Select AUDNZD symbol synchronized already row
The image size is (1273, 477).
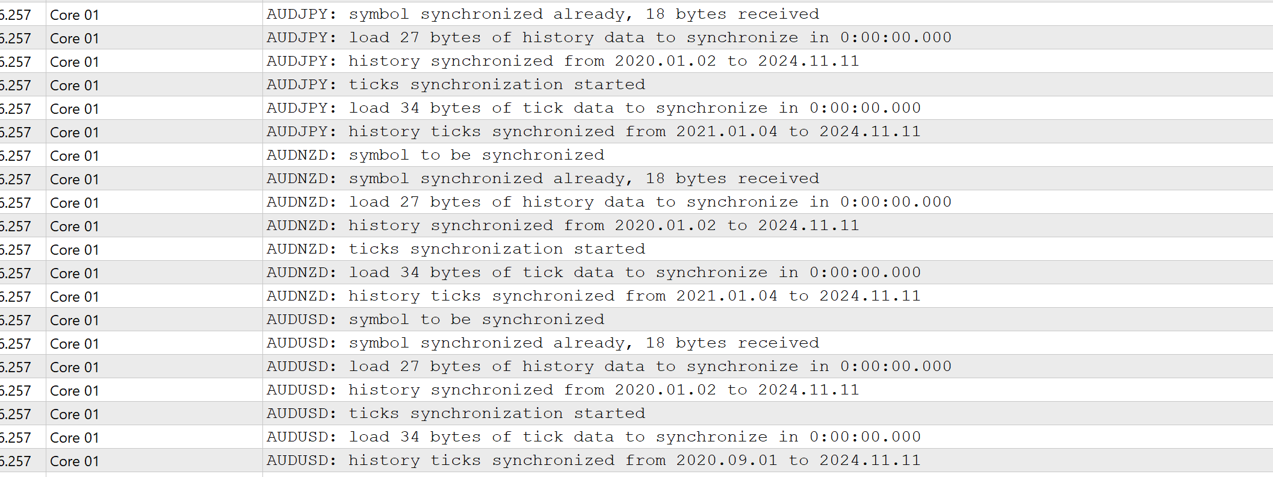[636, 178]
